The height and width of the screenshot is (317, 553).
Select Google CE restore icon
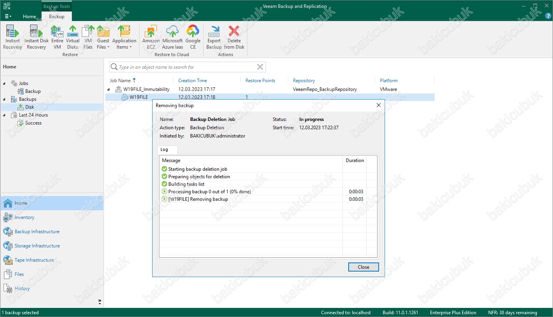[193, 37]
